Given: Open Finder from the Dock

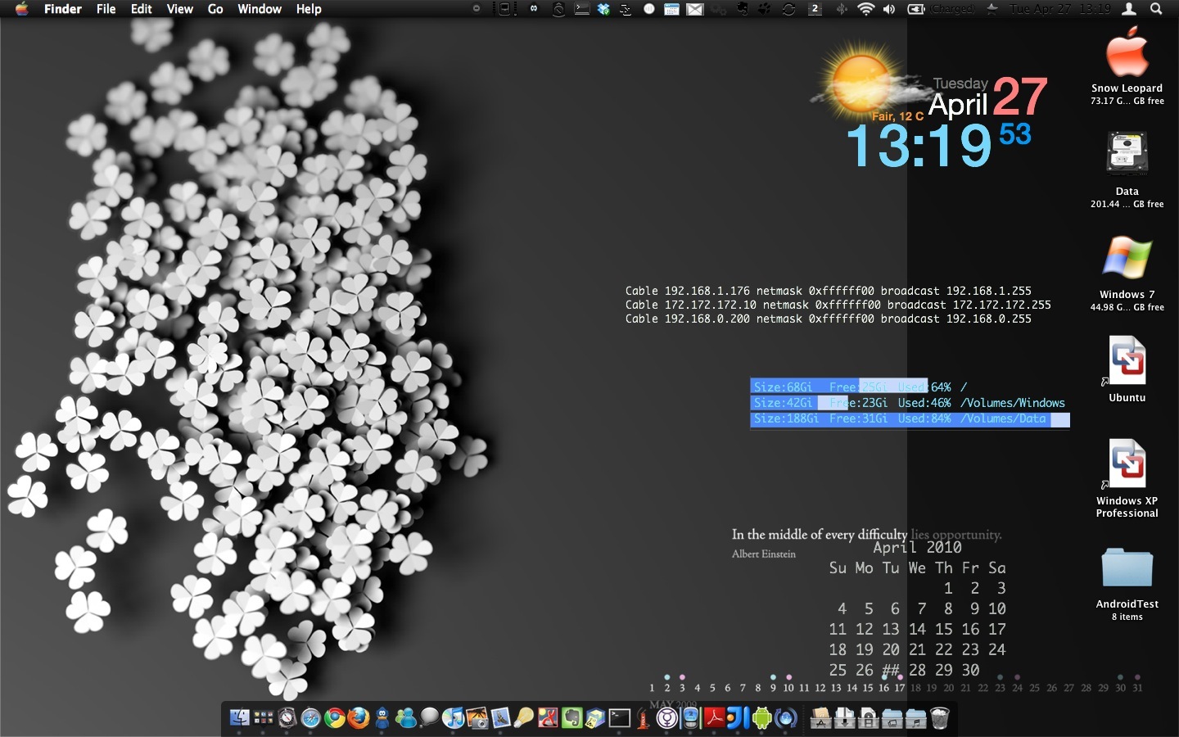Looking at the screenshot, I should click(240, 718).
